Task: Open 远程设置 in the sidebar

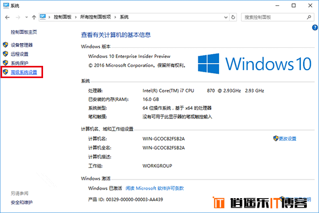Action: coord(19,54)
